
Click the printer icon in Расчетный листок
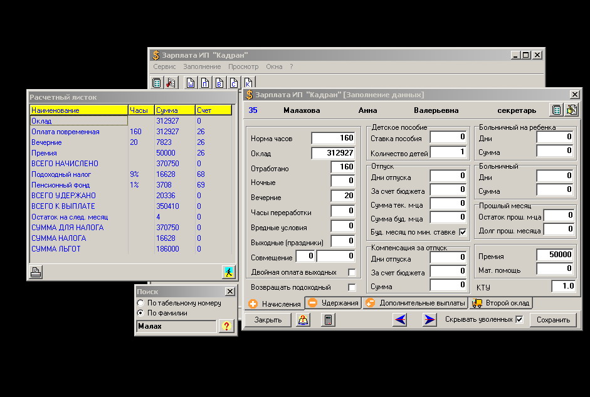[36, 272]
